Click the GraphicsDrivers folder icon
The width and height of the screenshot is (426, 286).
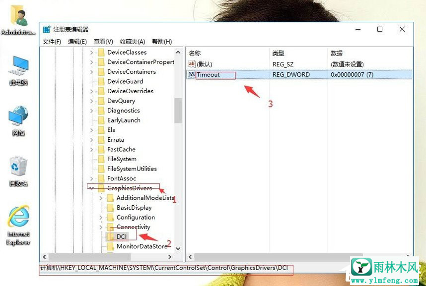click(101, 188)
